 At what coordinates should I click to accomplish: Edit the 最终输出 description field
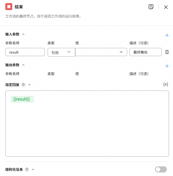(146, 52)
